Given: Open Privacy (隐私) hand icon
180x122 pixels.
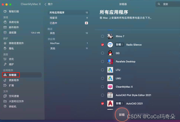Looking at the screenshot, I should coord(5,48).
